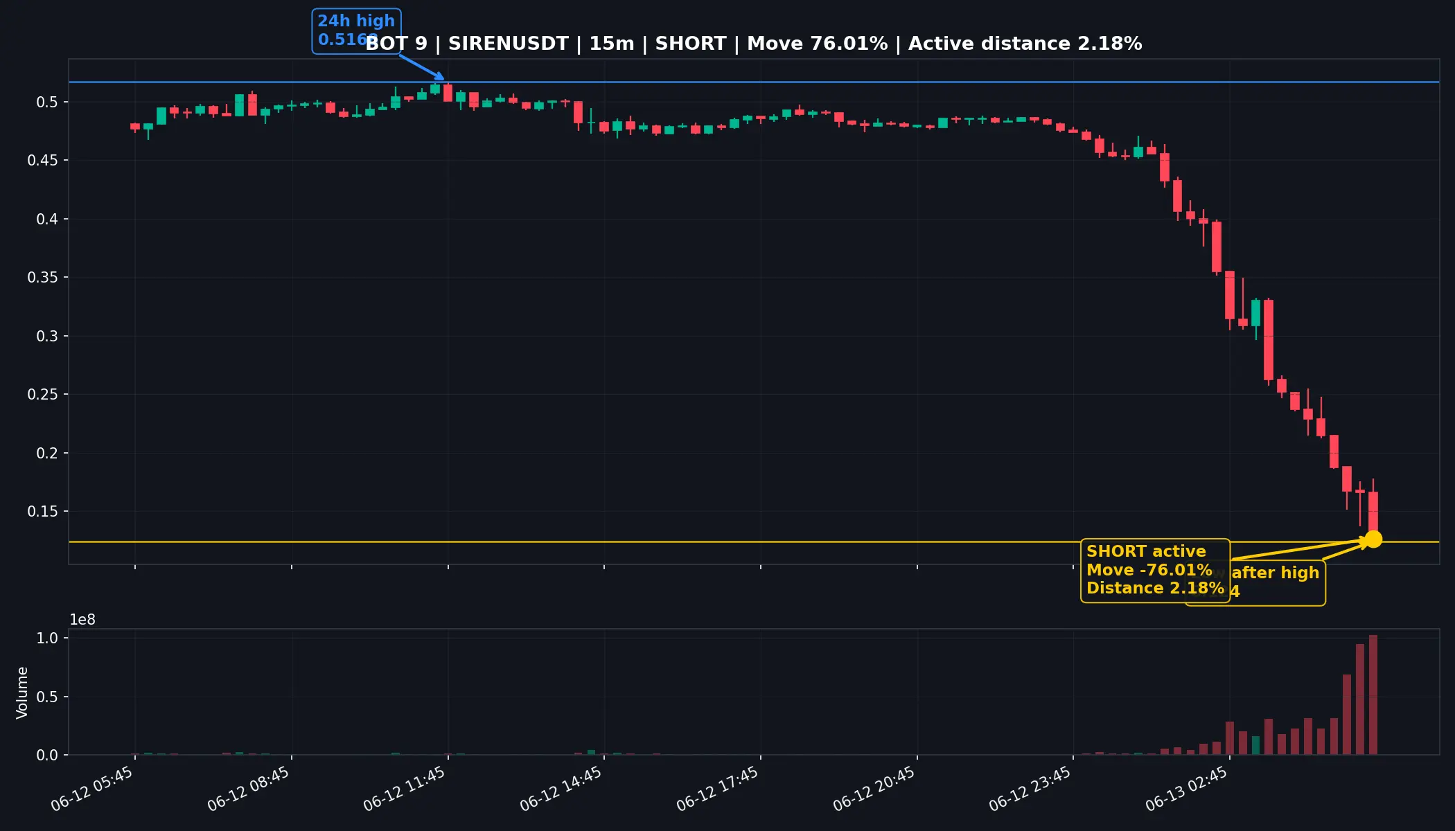Click the 0.25 price axis label
The width and height of the screenshot is (1455, 831).
pyautogui.click(x=43, y=395)
